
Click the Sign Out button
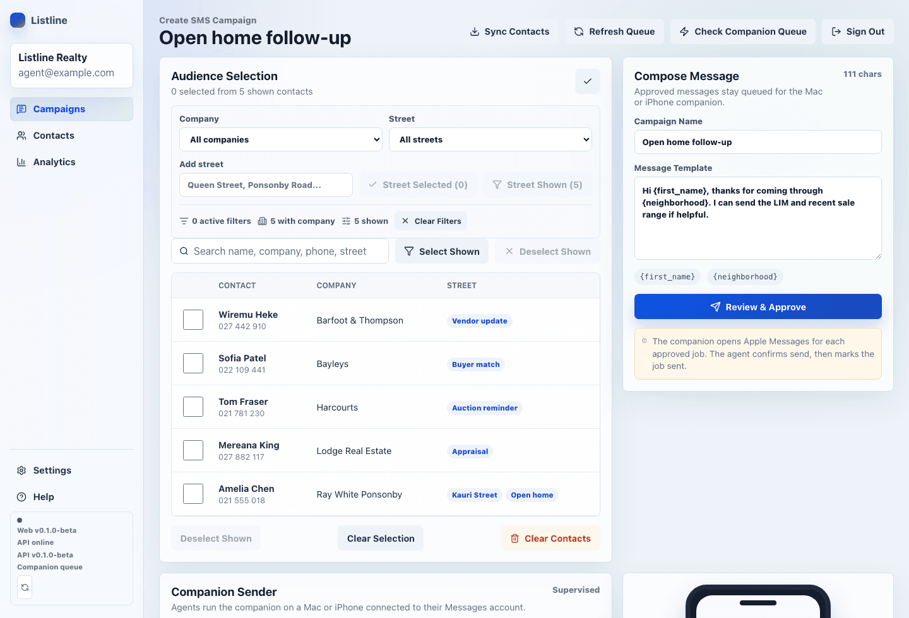[858, 32]
